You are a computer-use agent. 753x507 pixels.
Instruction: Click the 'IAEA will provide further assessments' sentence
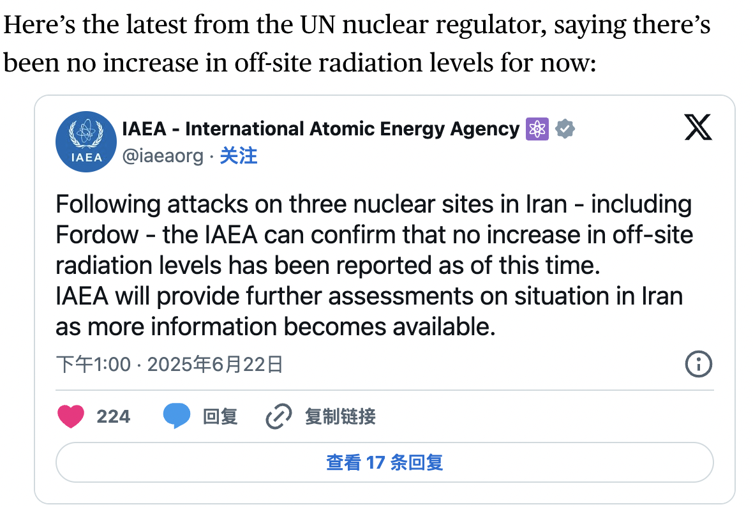(x=369, y=296)
